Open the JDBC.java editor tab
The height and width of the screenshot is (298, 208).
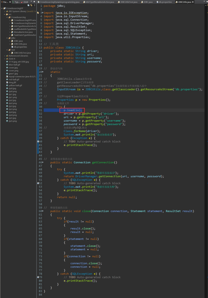pyautogui.click(x=147, y=2)
